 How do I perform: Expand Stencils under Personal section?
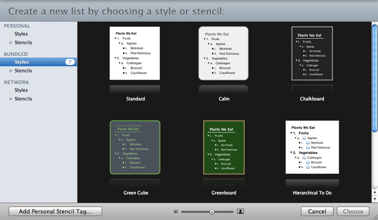tap(11, 42)
